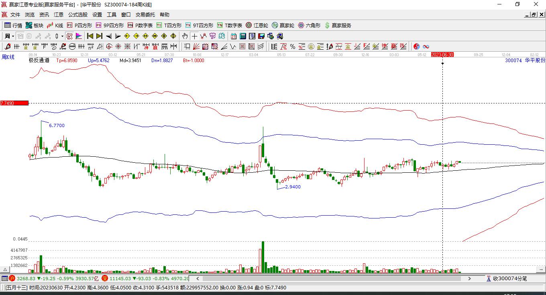Select the crosshair cursor tool
This screenshot has height=295, width=546.
pos(194,36)
